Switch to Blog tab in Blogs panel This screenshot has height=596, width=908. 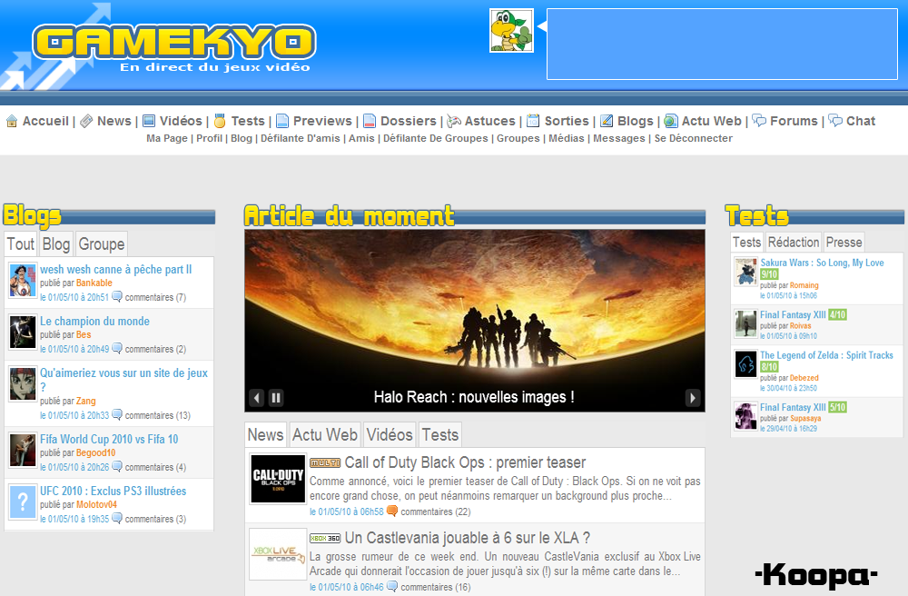point(56,244)
